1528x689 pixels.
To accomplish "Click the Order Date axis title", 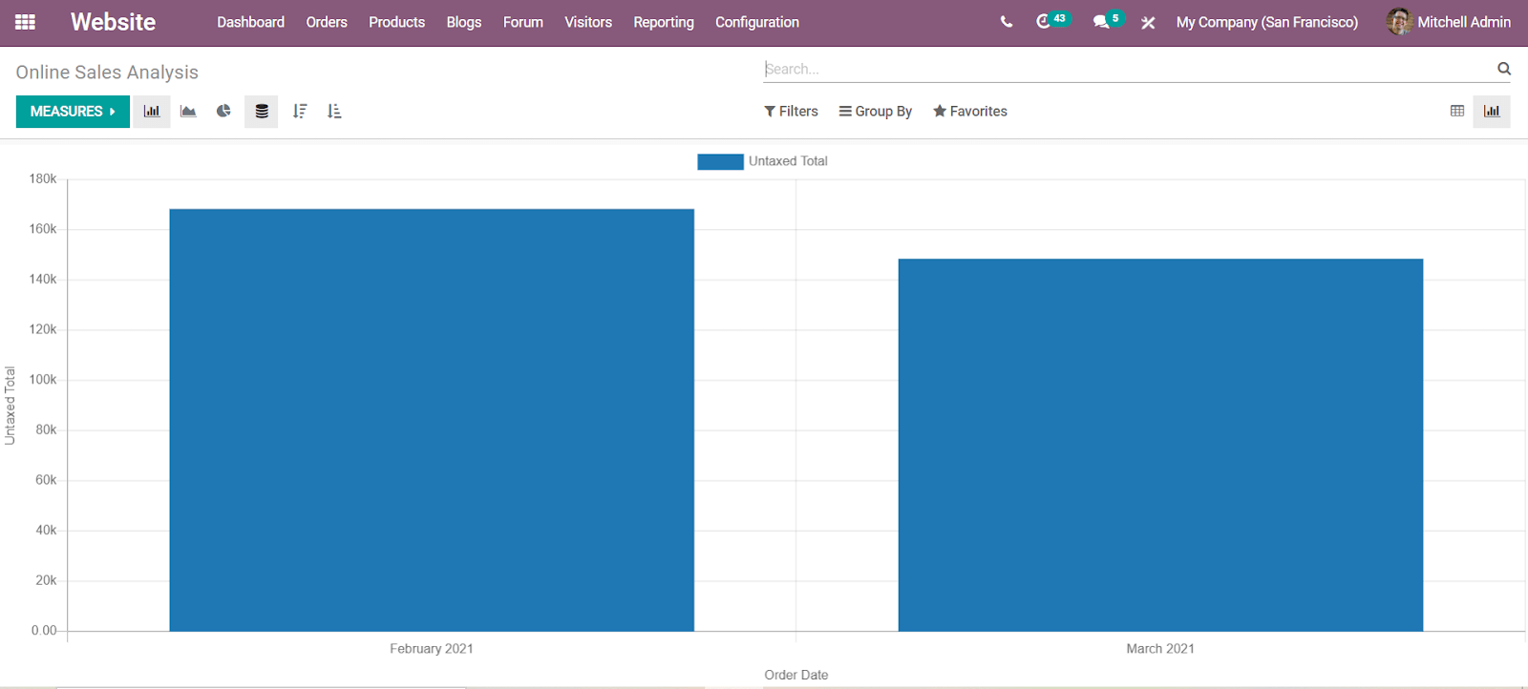I will 796,675.
